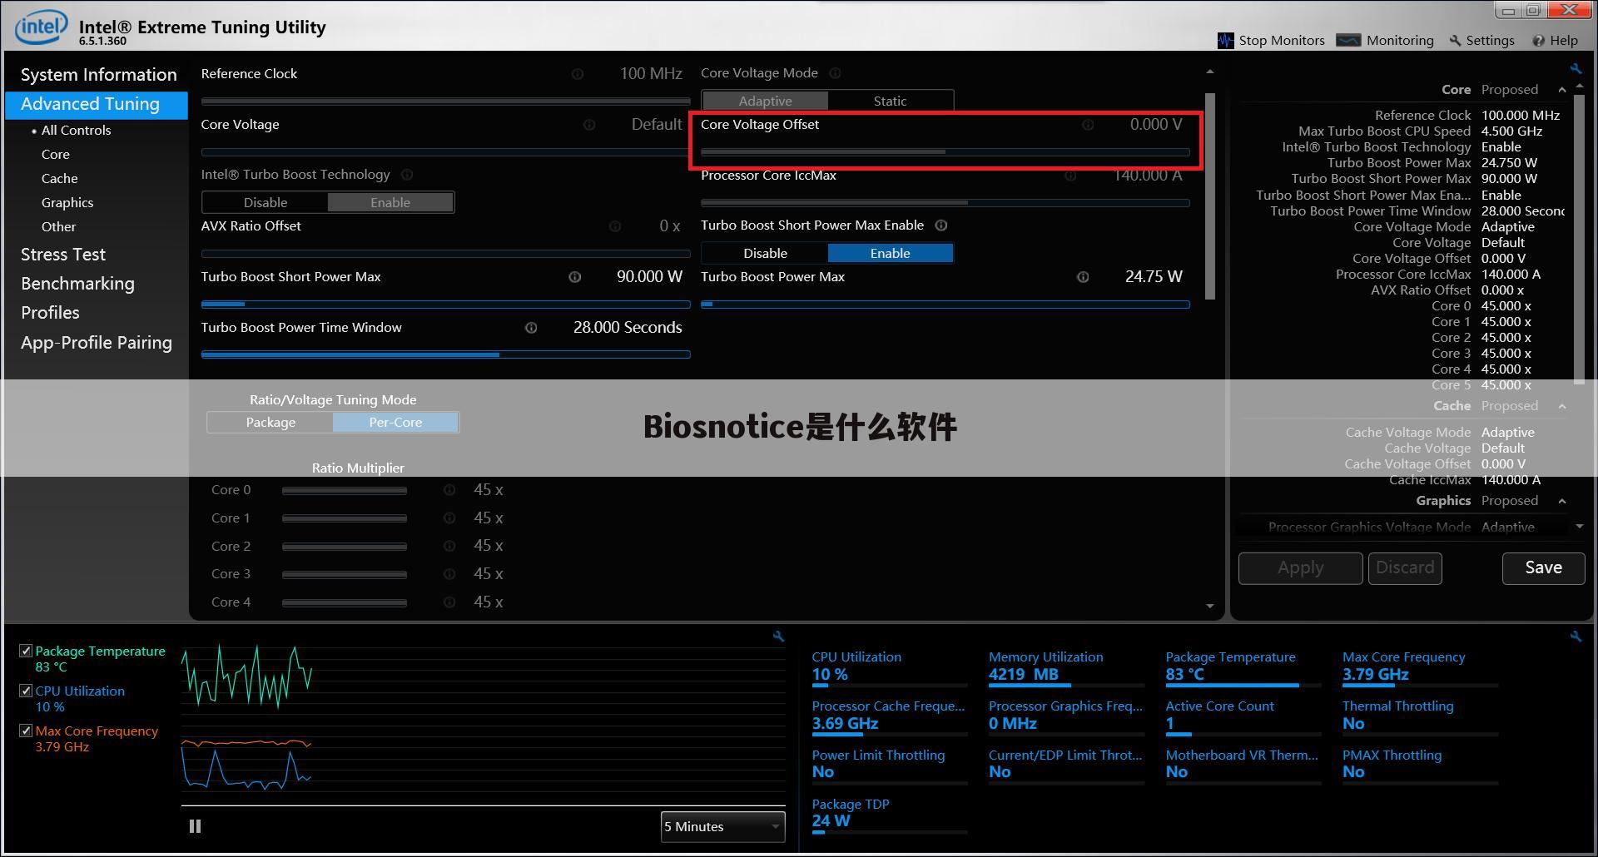
Task: Enable Intel Turbo Boost Technology
Action: [390, 202]
